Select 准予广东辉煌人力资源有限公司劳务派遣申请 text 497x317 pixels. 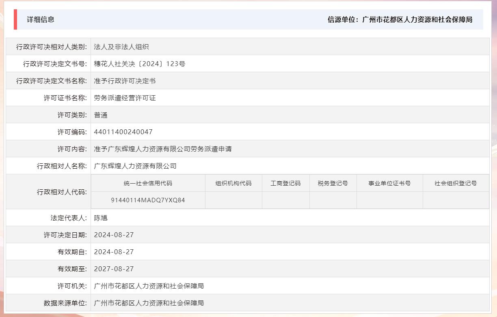163,149
